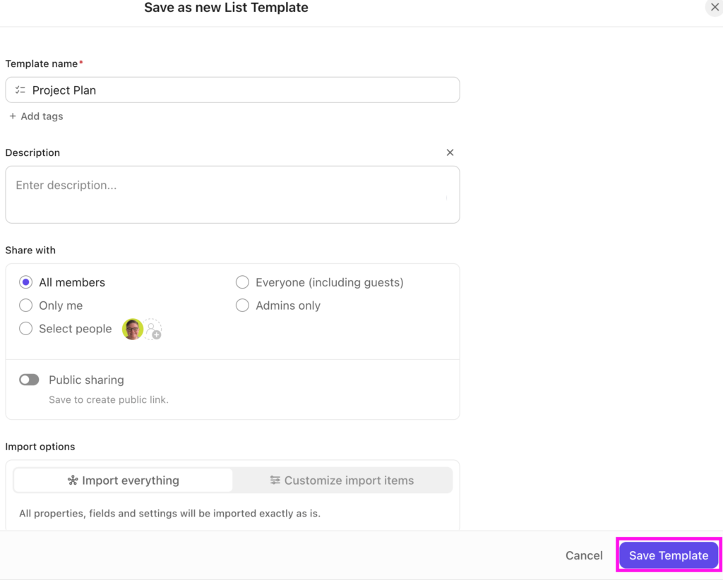Screen dimensions: 723x580
Task: Close the Save as new List Template dialog
Action: (715, 7)
